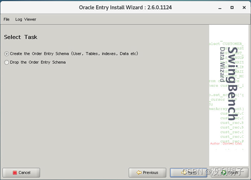Click the SwingBench Data Wizard banner
251x180 pixels.
229,95
